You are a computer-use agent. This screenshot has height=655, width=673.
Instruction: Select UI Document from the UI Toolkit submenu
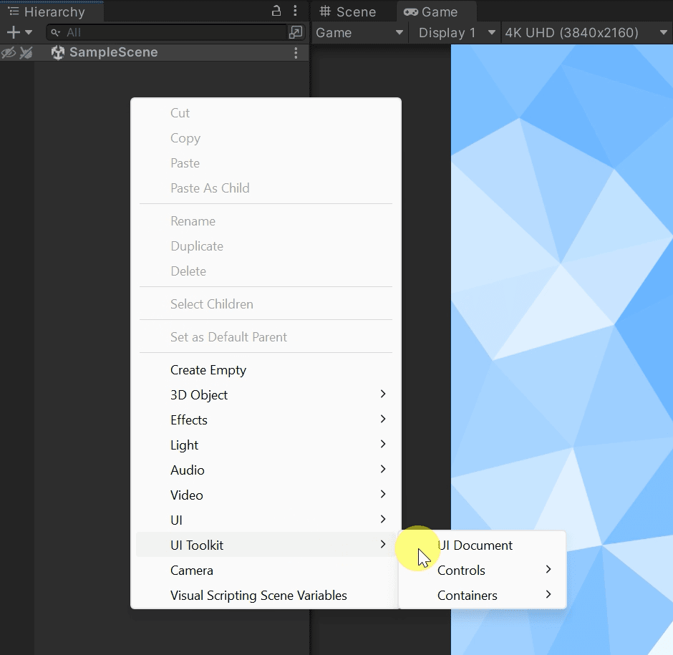point(475,545)
